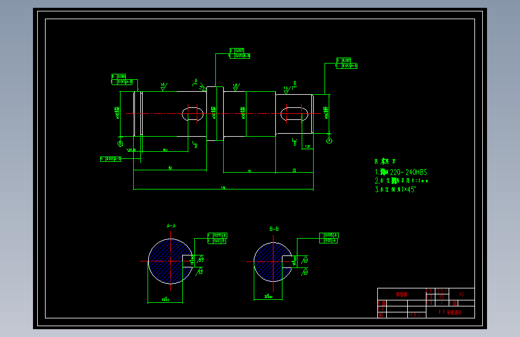Click the A-A section label
Screen dimensions: 520x337
click(x=171, y=226)
